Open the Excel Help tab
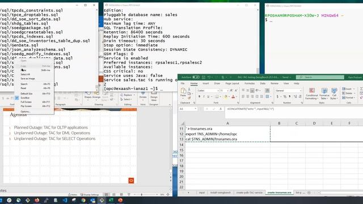 297,83
